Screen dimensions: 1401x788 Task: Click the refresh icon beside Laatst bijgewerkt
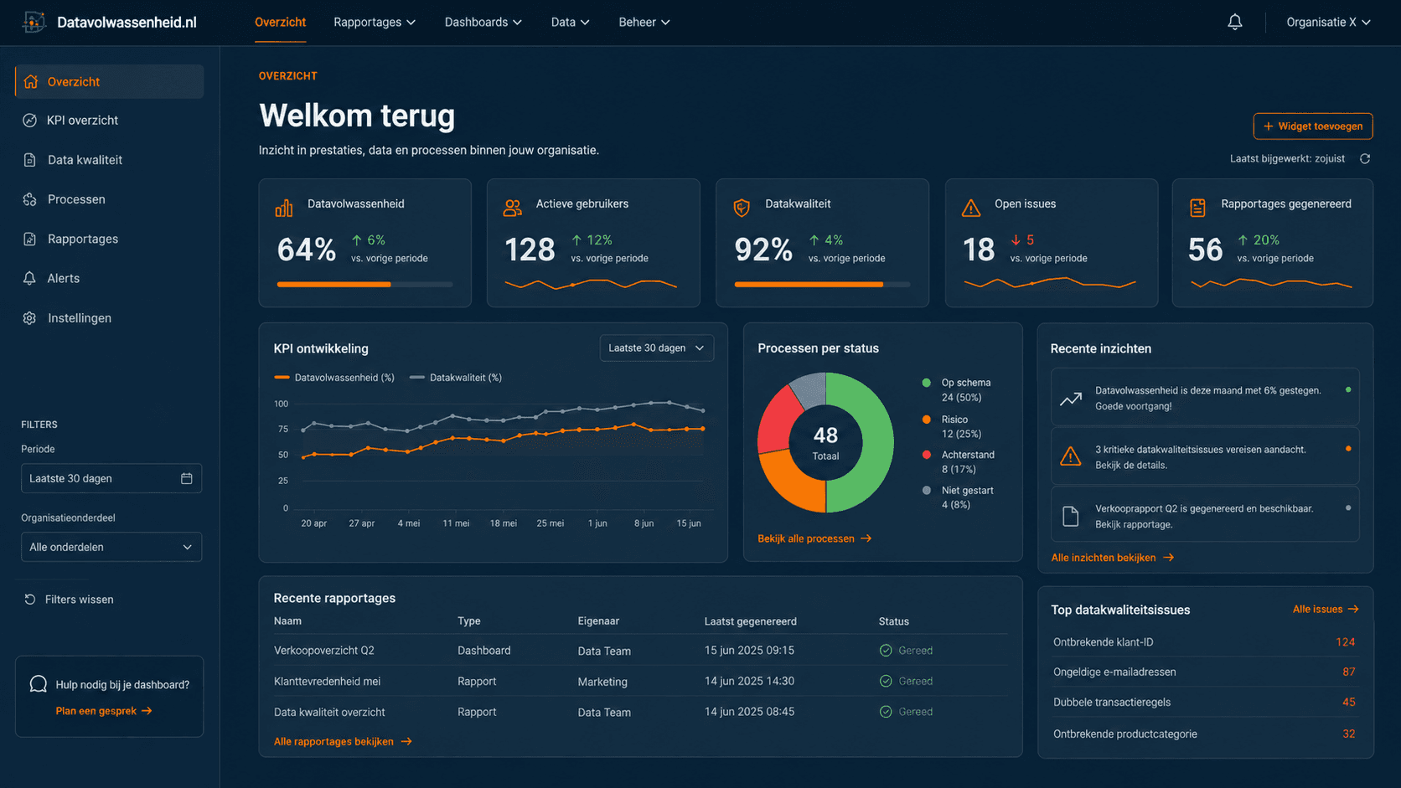(x=1365, y=159)
